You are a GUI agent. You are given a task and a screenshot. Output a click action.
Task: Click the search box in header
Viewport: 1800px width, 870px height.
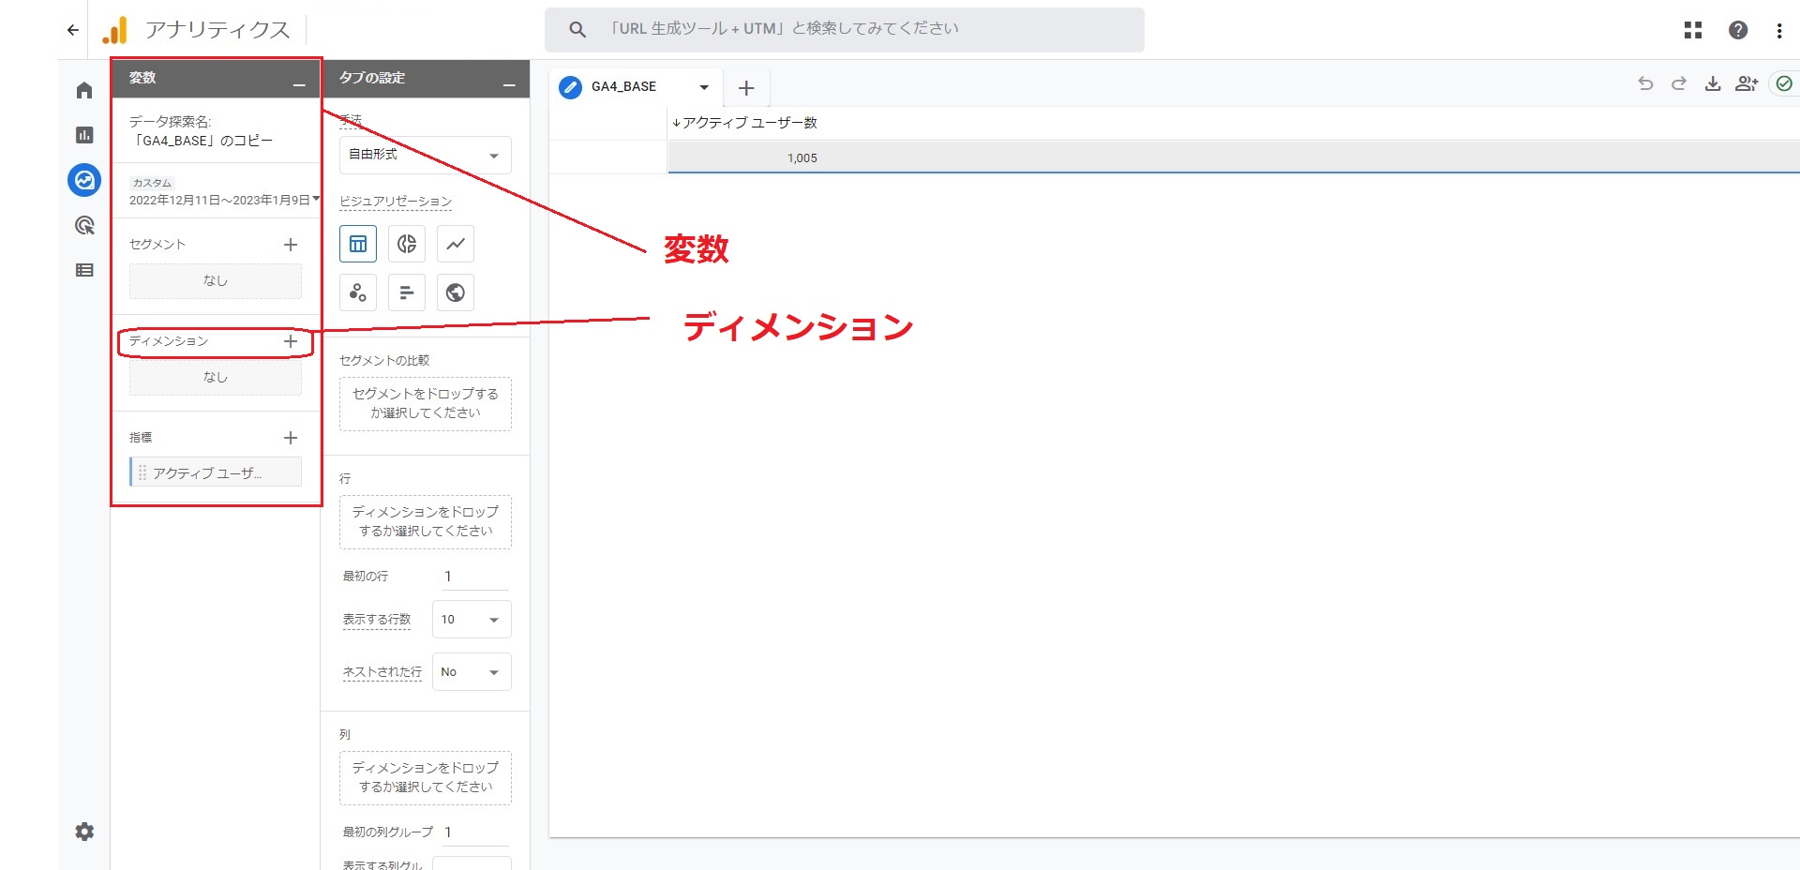point(845,29)
